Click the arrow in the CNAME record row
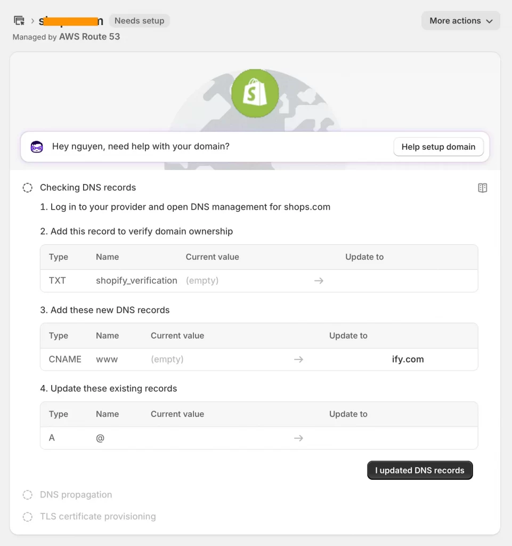 click(x=298, y=359)
